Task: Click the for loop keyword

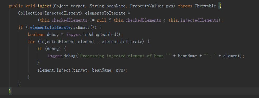Action: click(x=32, y=42)
